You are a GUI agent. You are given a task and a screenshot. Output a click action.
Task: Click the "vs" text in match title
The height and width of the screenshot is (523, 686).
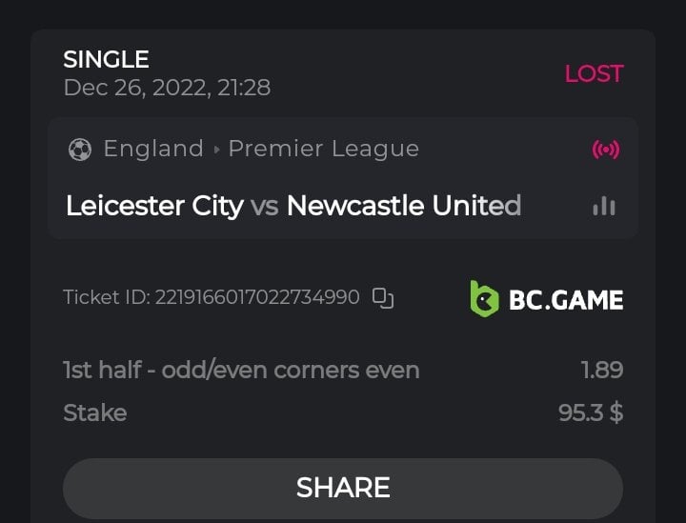[x=265, y=206]
